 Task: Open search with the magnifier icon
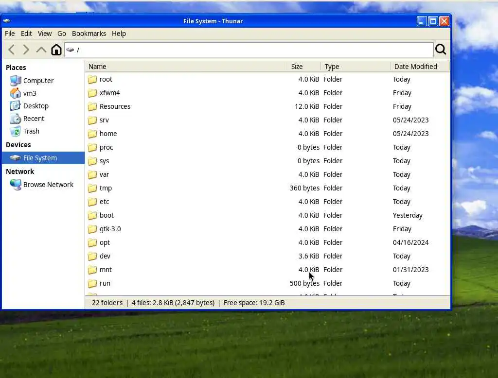[441, 50]
